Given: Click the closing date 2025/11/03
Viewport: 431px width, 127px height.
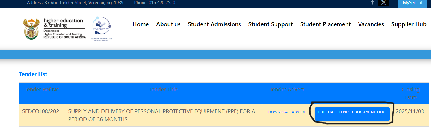Looking at the screenshot, I should click(410, 112).
